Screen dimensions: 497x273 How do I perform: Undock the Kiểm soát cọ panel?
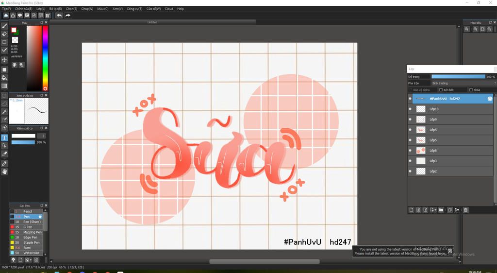click(x=42, y=128)
